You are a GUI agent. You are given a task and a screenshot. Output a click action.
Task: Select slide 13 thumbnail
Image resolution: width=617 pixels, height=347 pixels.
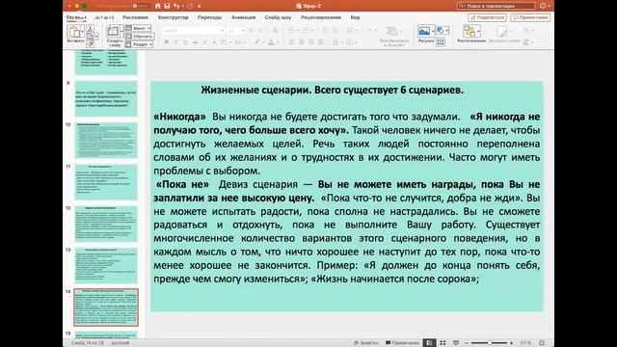(106, 266)
